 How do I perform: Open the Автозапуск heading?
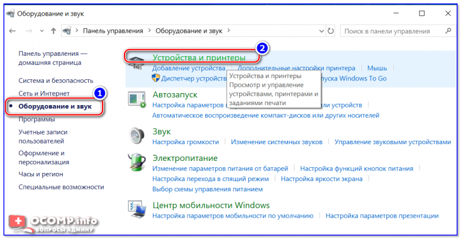pos(175,95)
